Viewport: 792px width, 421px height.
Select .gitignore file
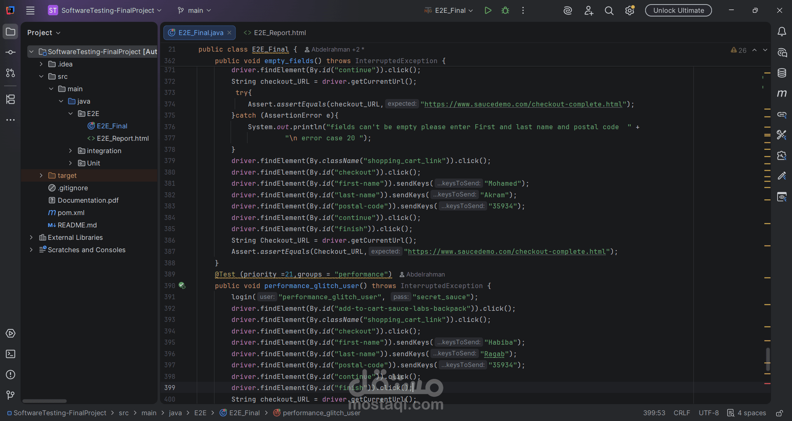pyautogui.click(x=68, y=188)
